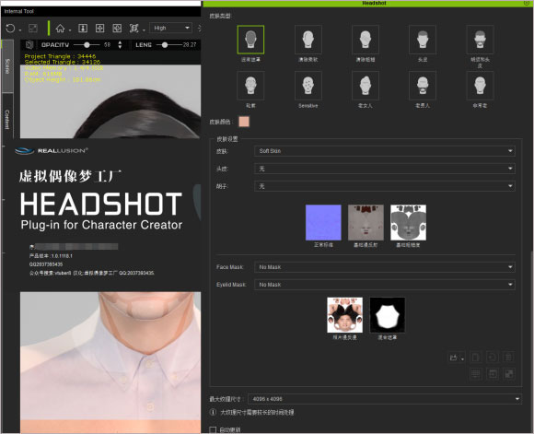Click the photo diffuse face thumbnail

(x=344, y=315)
